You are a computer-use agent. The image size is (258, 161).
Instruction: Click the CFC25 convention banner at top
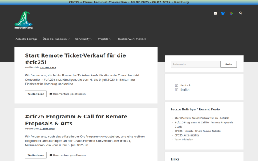(129, 2)
